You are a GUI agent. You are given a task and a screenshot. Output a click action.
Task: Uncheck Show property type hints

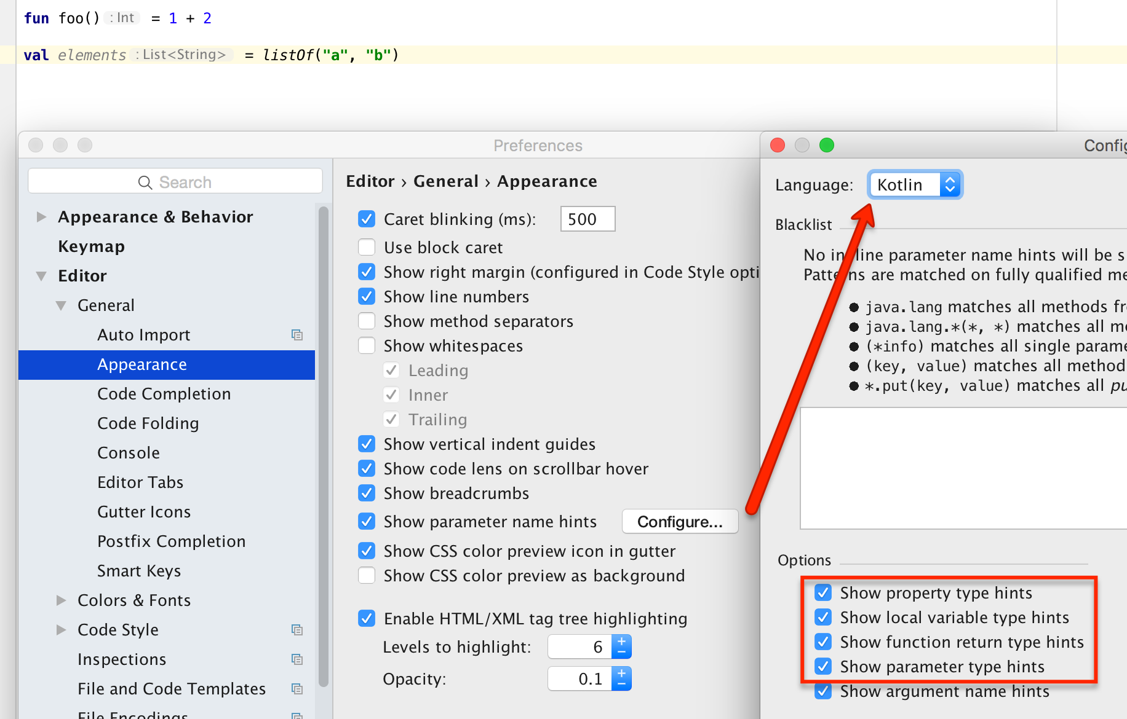(823, 592)
